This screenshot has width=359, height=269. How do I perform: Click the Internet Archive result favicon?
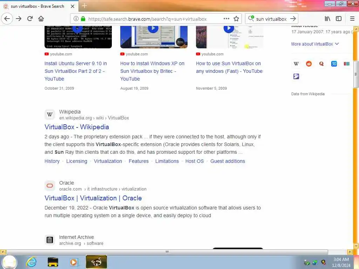pyautogui.click(x=50, y=240)
